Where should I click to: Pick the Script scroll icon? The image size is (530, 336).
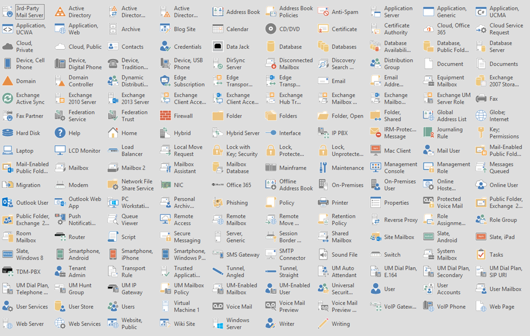coord(113,237)
